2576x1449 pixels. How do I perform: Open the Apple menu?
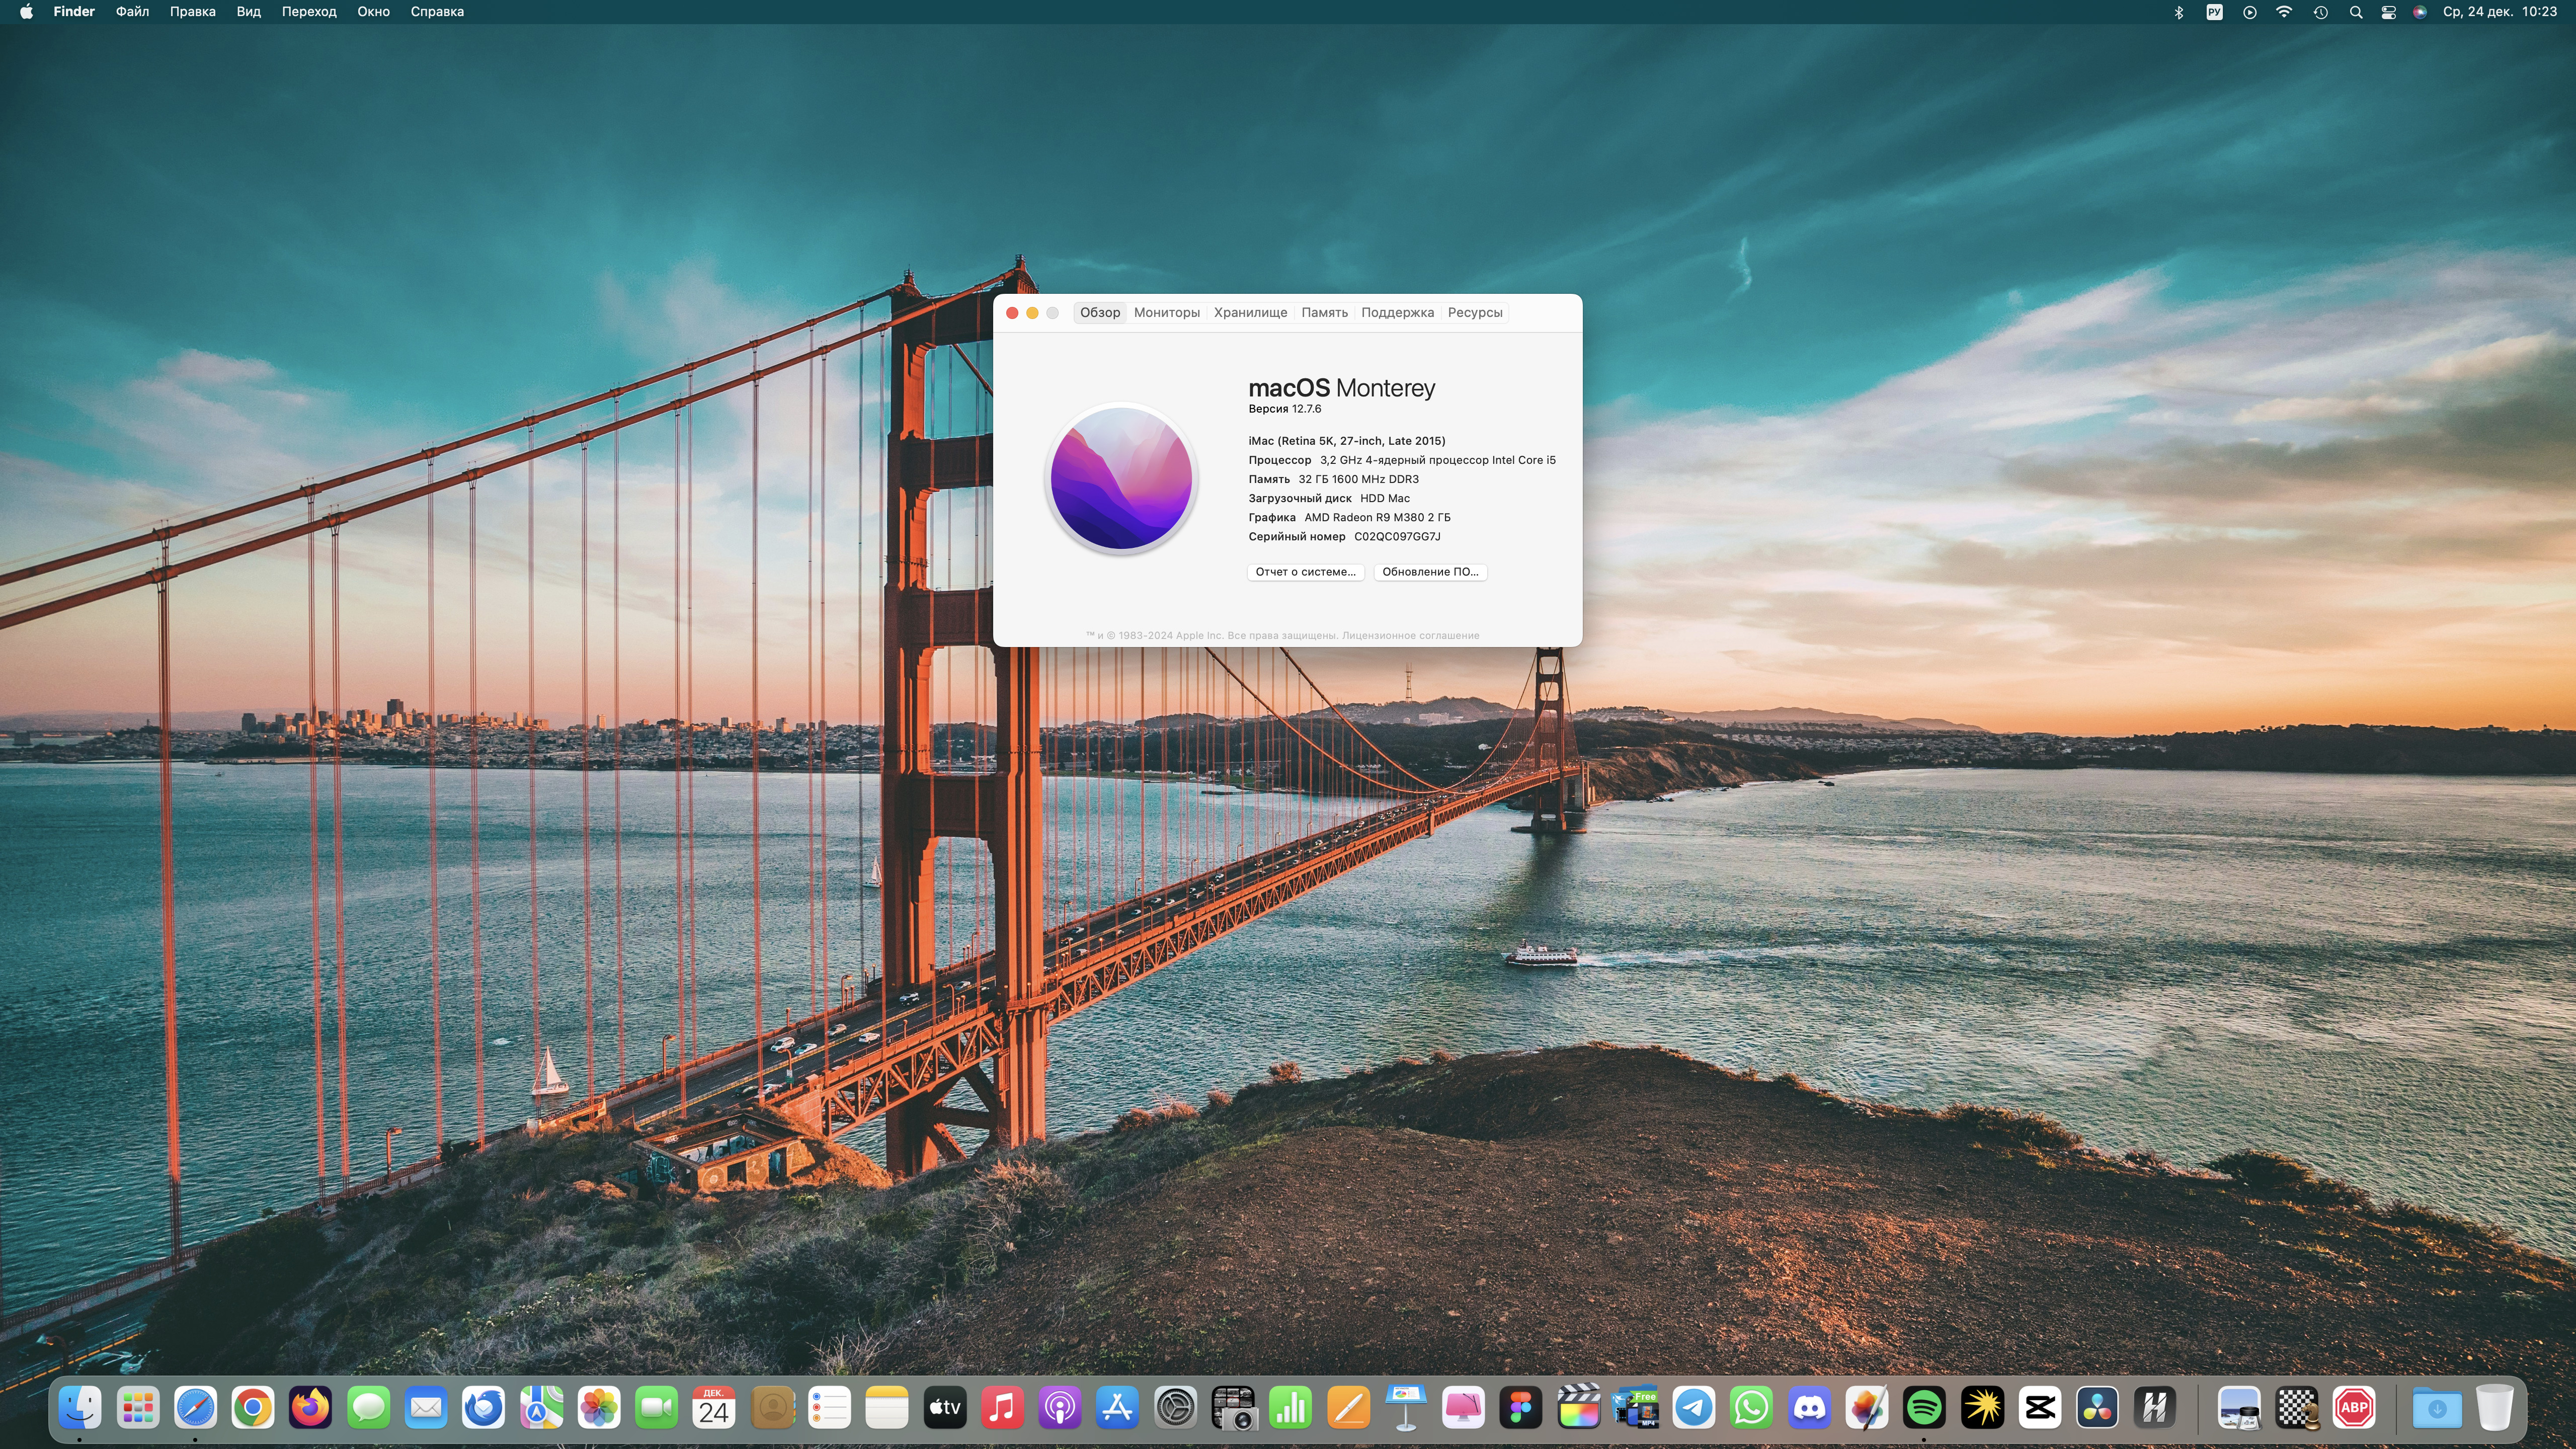pos(26,12)
